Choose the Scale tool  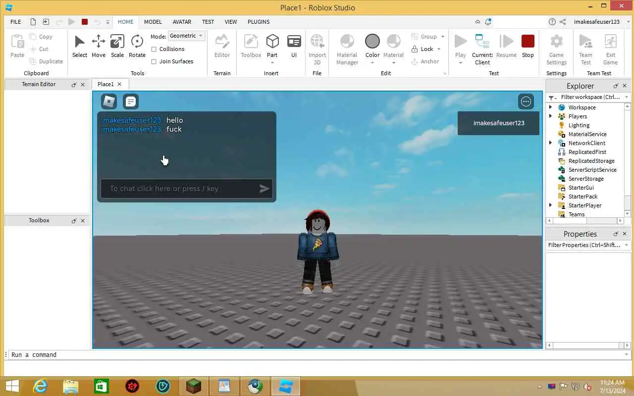click(117, 46)
